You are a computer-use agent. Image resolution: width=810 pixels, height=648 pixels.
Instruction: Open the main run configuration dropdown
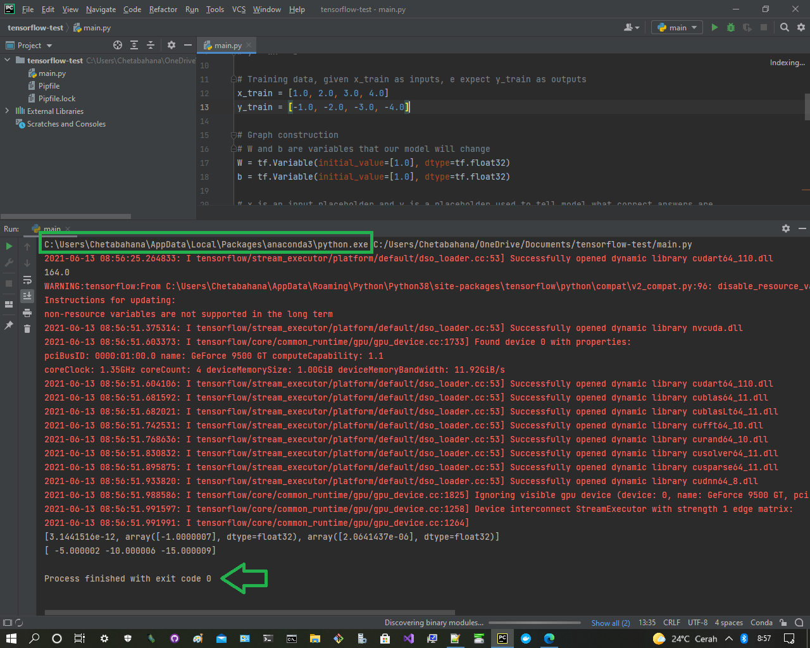tap(677, 27)
